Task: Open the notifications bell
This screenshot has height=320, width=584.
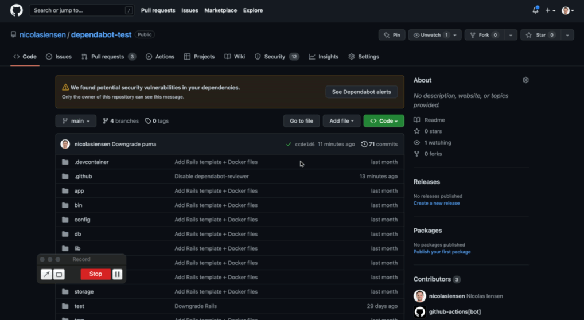Action: pyautogui.click(x=535, y=10)
